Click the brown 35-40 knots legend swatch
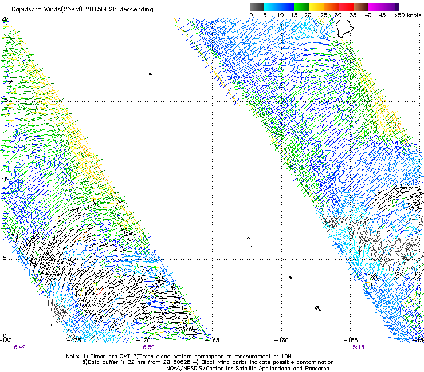 pos(361,7)
